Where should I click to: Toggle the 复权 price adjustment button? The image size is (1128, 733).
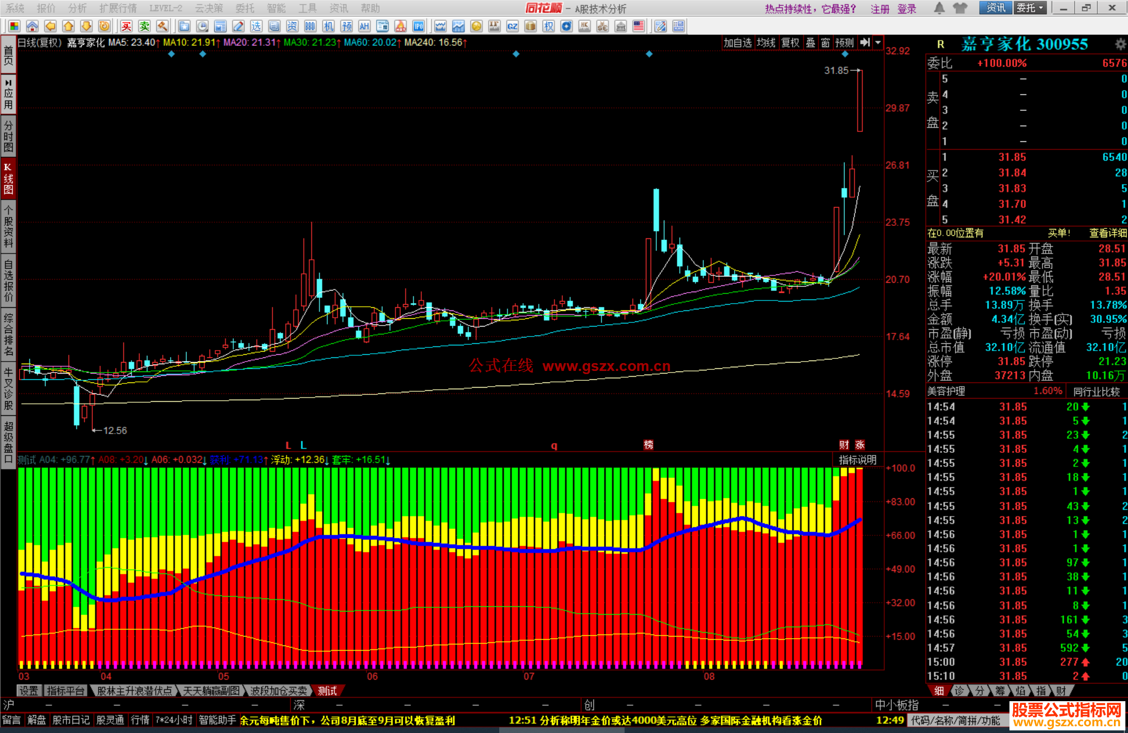coord(790,43)
